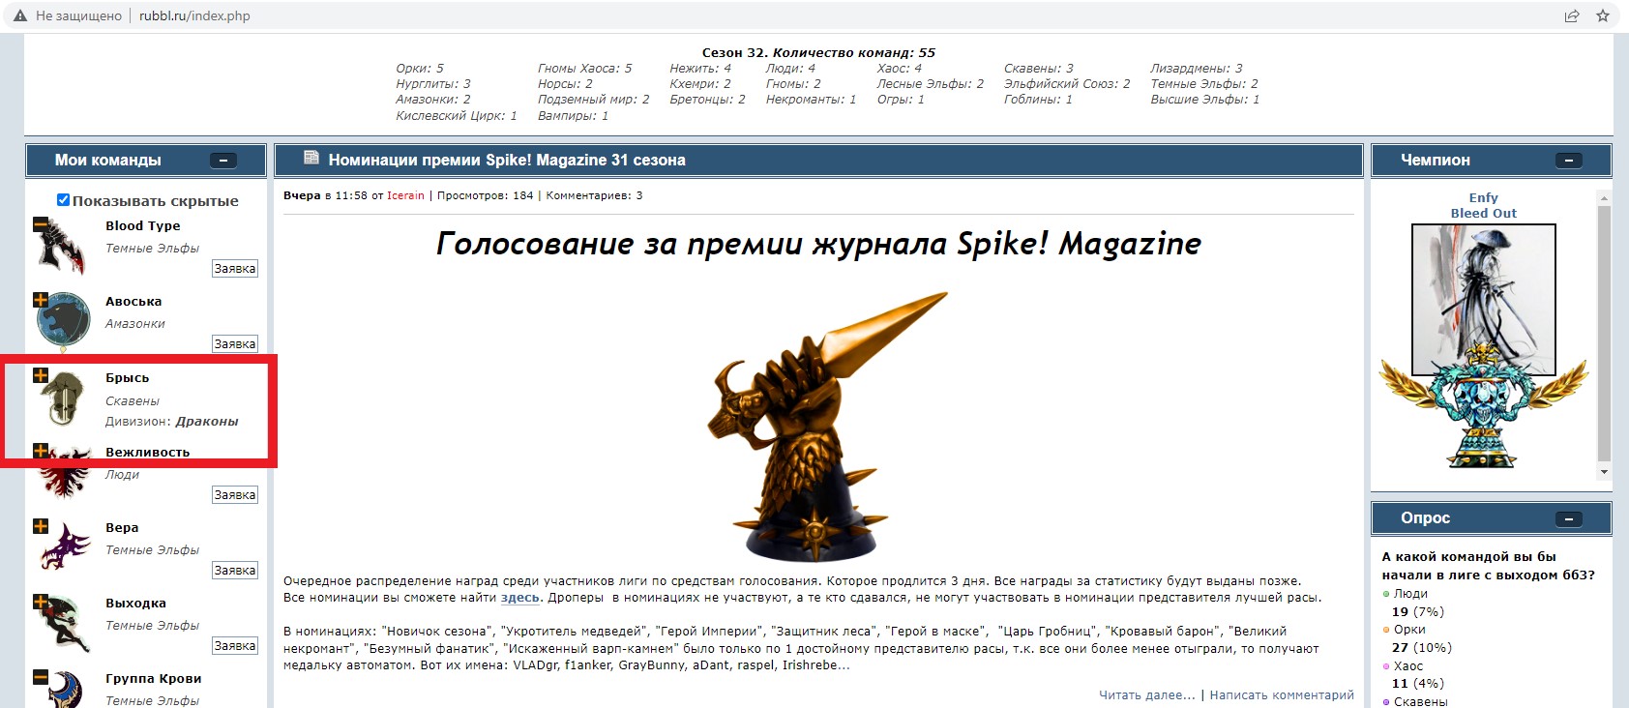Click the champion panel scrollbar thumb
The image size is (1629, 708).
[1604, 333]
